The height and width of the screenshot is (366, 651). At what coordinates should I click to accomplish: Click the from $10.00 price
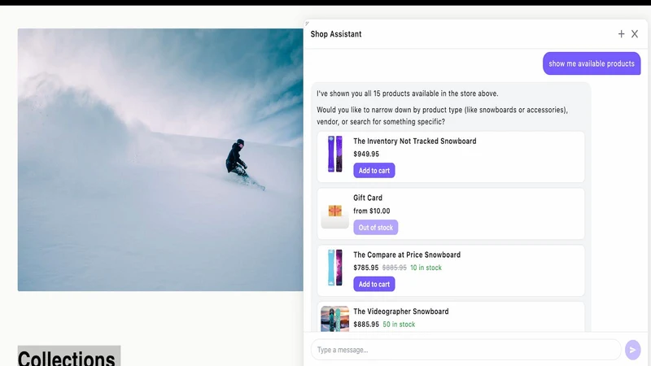[372, 211]
